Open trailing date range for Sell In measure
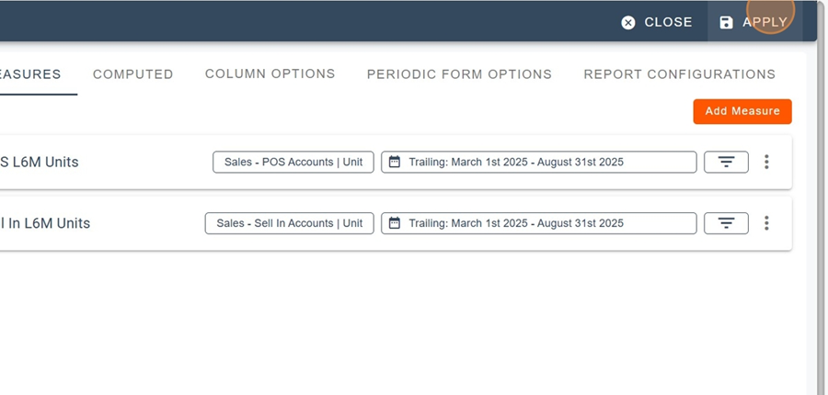Screen dimensions: 828x395 tap(538, 223)
